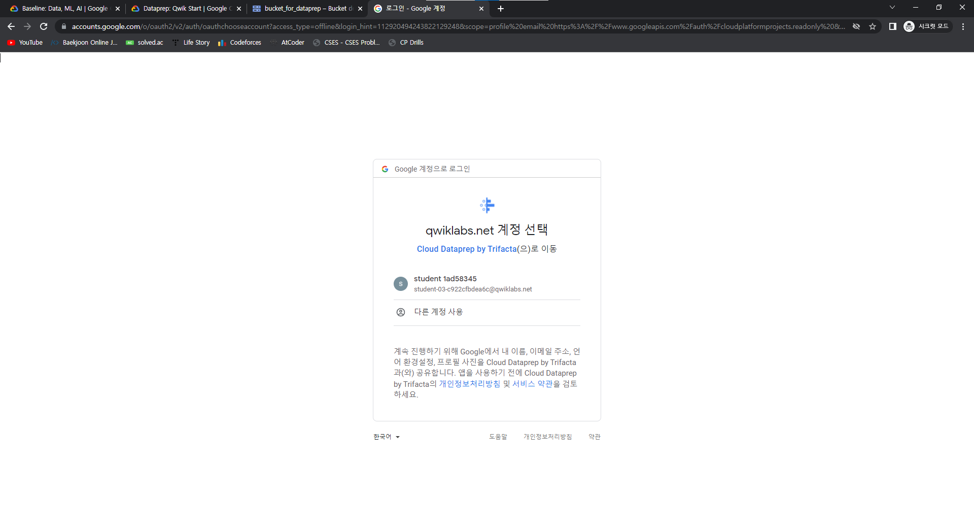
Task: Open the 개인정보처리방침 link in consent text
Action: (x=470, y=384)
